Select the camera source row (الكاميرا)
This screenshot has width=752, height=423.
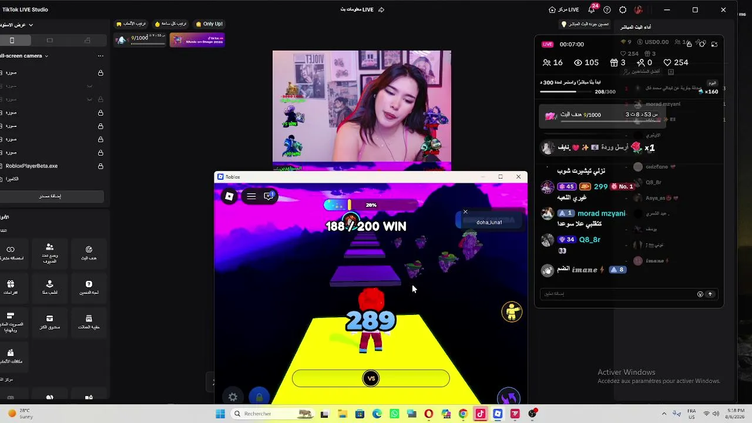52,179
